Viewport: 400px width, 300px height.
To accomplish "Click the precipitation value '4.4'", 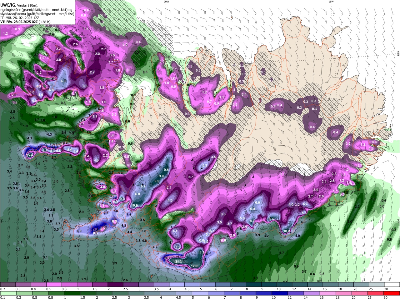I will [x=130, y=232].
